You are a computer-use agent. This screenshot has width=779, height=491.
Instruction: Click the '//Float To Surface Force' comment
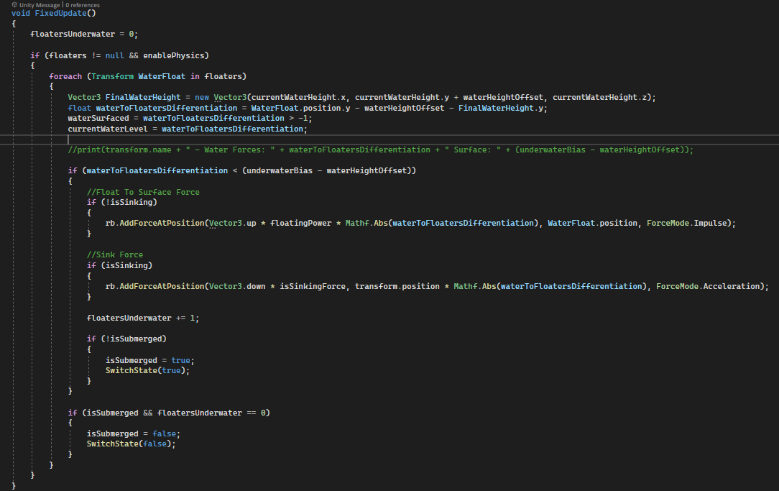tap(143, 193)
